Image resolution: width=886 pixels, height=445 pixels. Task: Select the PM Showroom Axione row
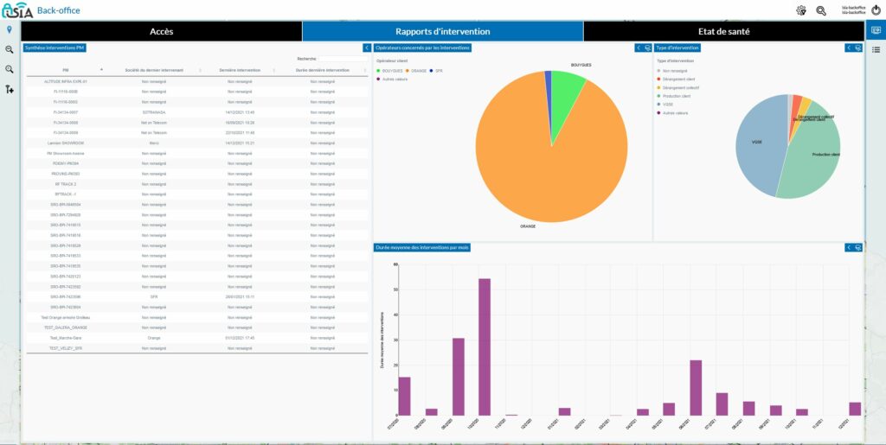(x=197, y=154)
